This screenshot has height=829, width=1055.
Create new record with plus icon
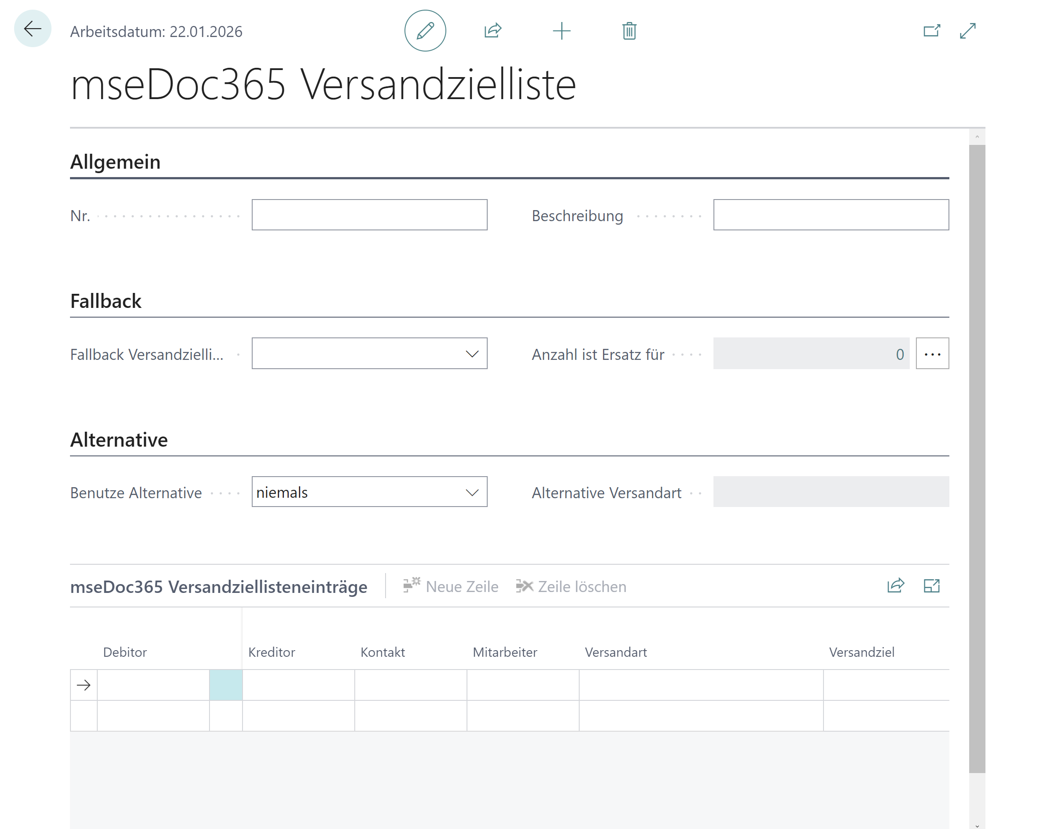point(562,30)
